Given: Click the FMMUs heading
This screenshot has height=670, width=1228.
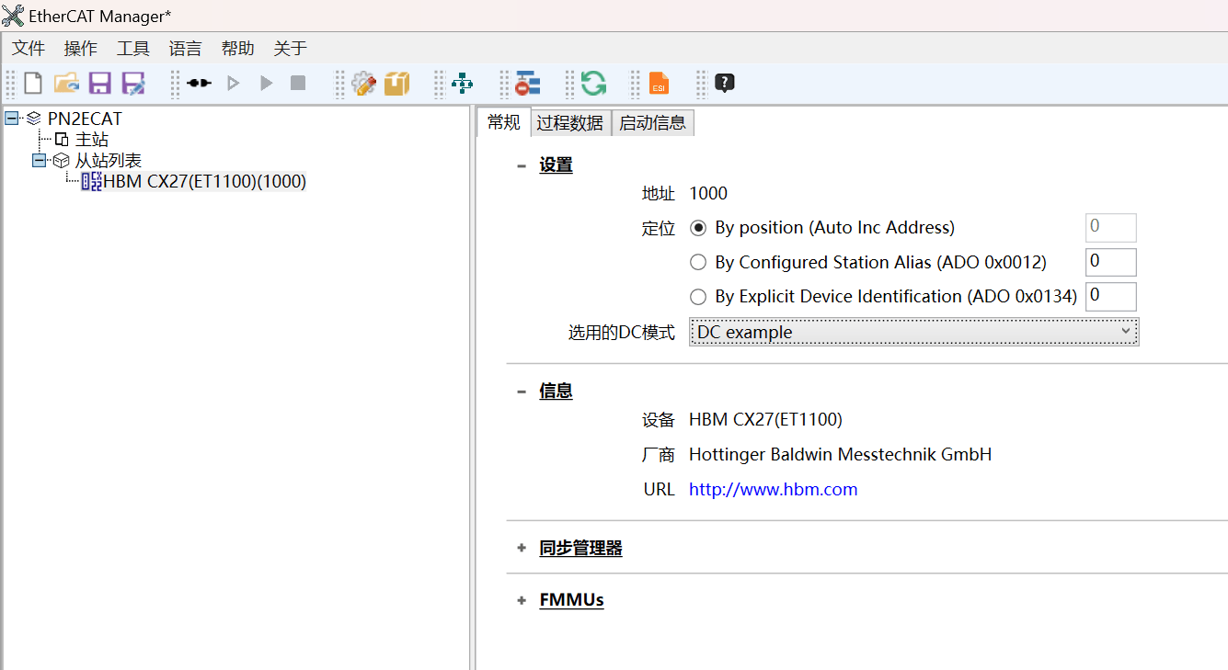Looking at the screenshot, I should pyautogui.click(x=572, y=601).
